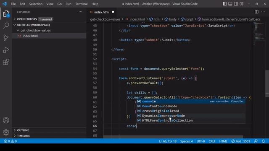Open the Selection menu
The height and width of the screenshot is (151, 269).
[36, 4]
